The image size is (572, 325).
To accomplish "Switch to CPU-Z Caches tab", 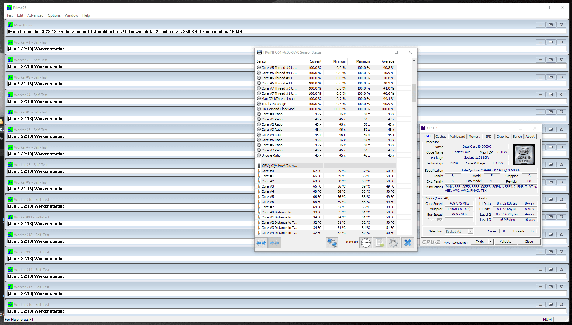I will 441,137.
